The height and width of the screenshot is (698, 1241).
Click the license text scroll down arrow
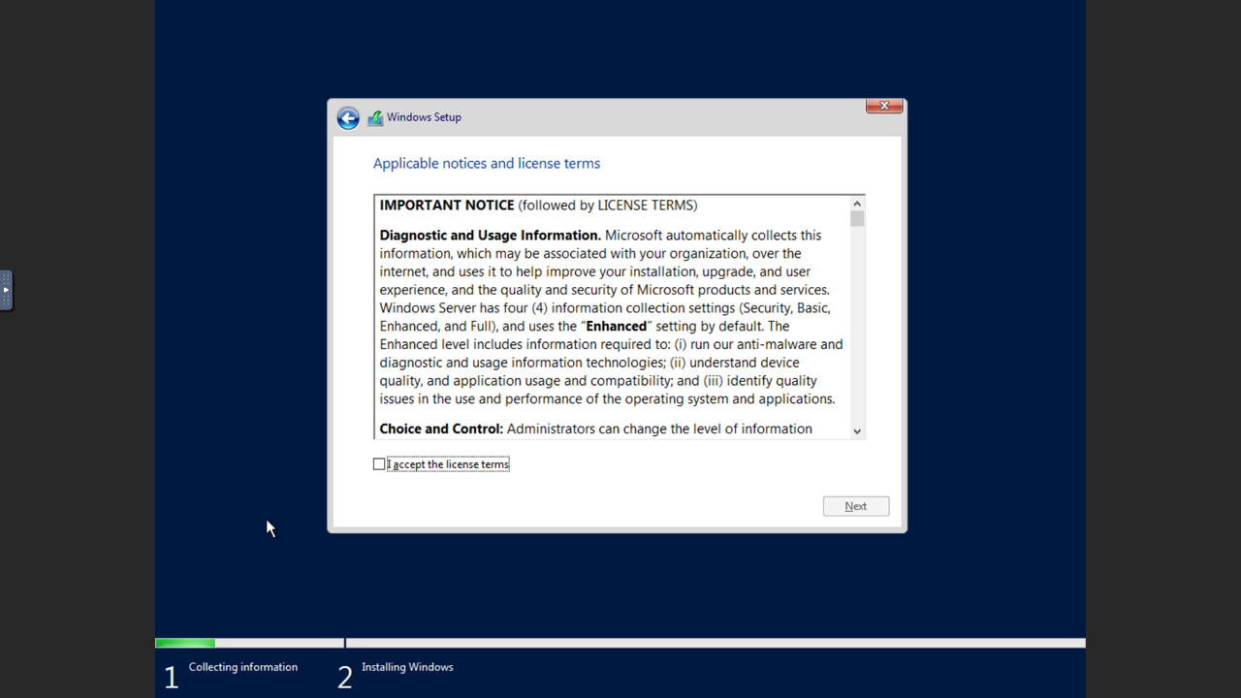[x=857, y=430]
